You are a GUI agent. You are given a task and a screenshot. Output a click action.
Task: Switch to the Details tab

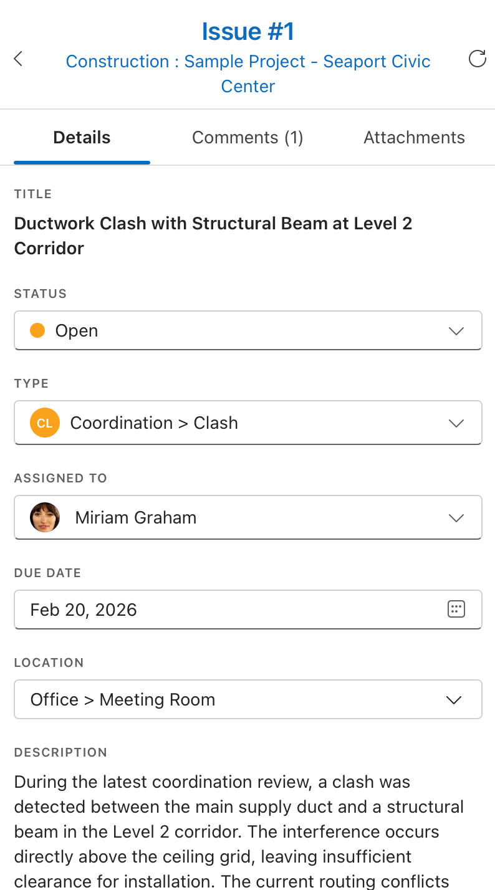coord(82,138)
